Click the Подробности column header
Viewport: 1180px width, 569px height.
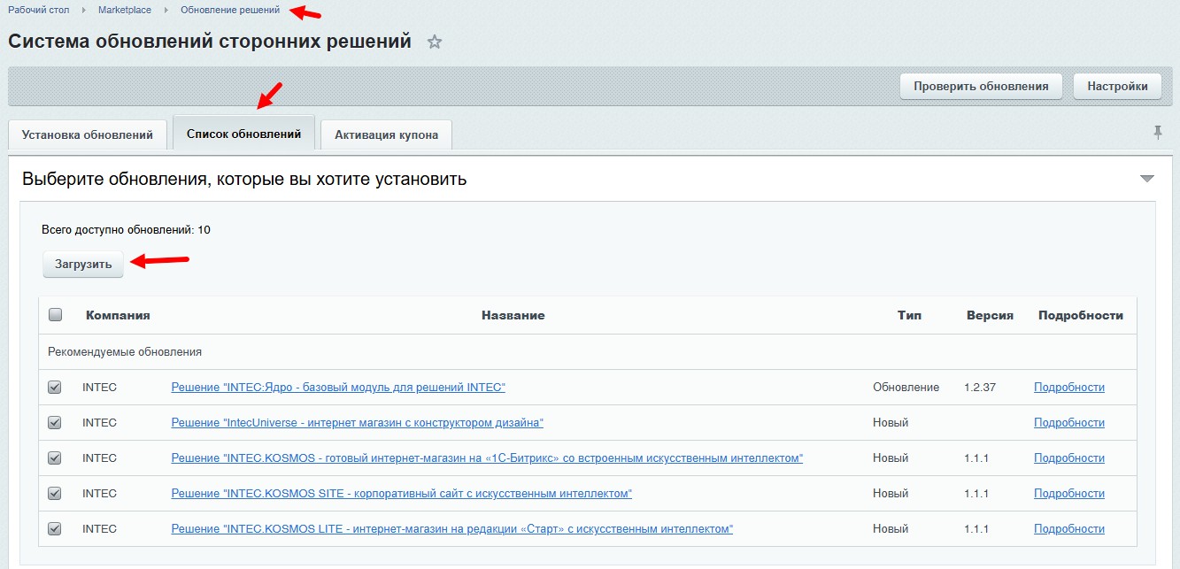pyautogui.click(x=1081, y=315)
